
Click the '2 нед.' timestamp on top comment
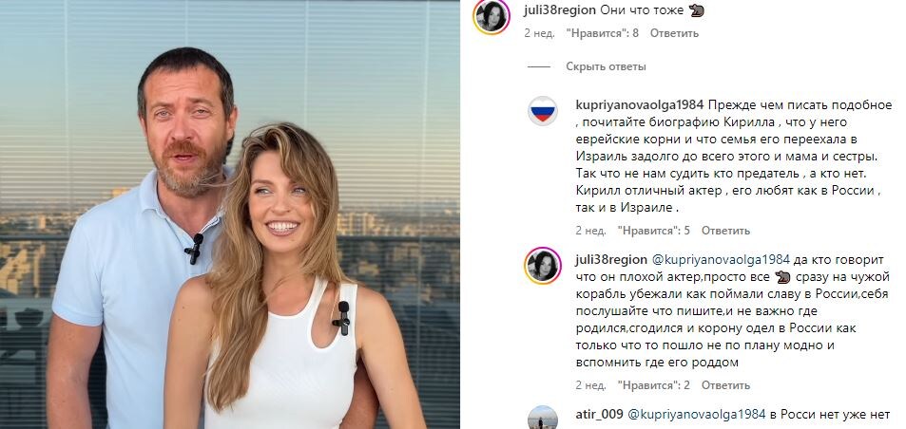coord(539,33)
